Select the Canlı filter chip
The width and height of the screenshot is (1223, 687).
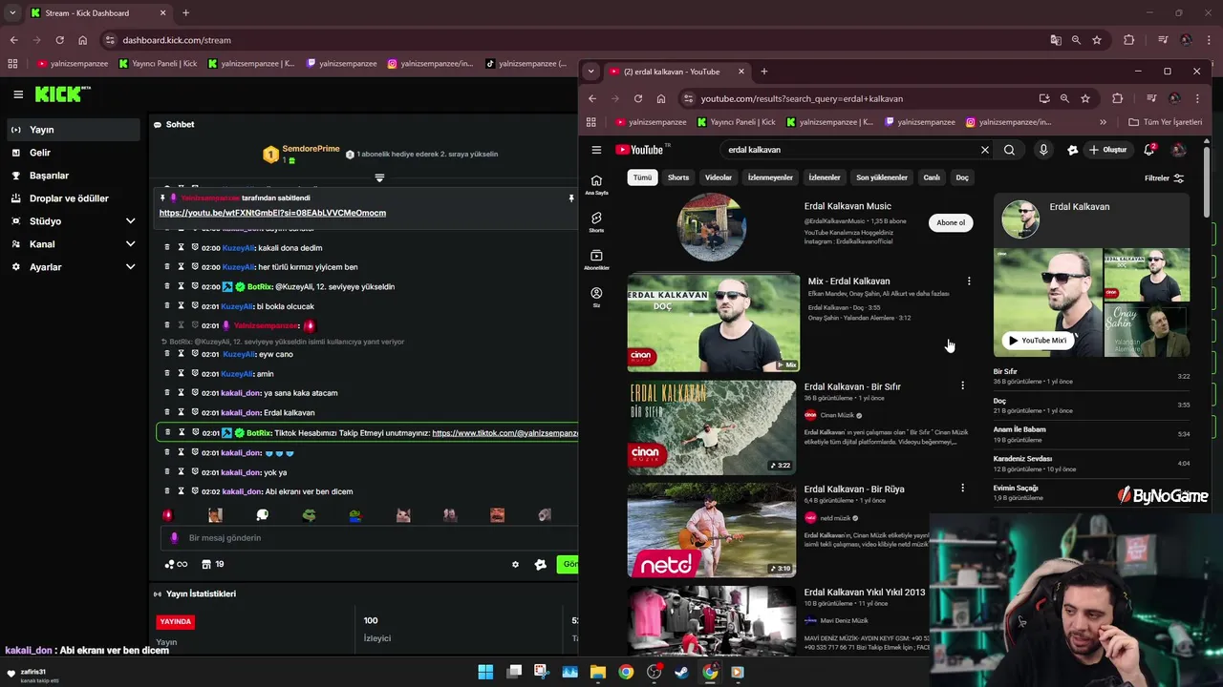point(932,177)
